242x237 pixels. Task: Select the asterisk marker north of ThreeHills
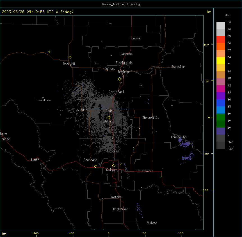tap(141, 85)
